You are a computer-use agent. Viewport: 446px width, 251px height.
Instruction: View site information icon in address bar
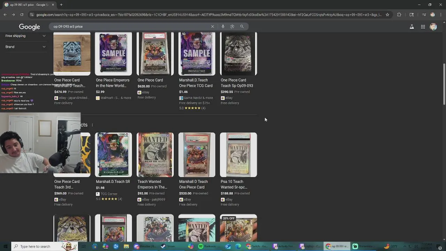(32, 15)
